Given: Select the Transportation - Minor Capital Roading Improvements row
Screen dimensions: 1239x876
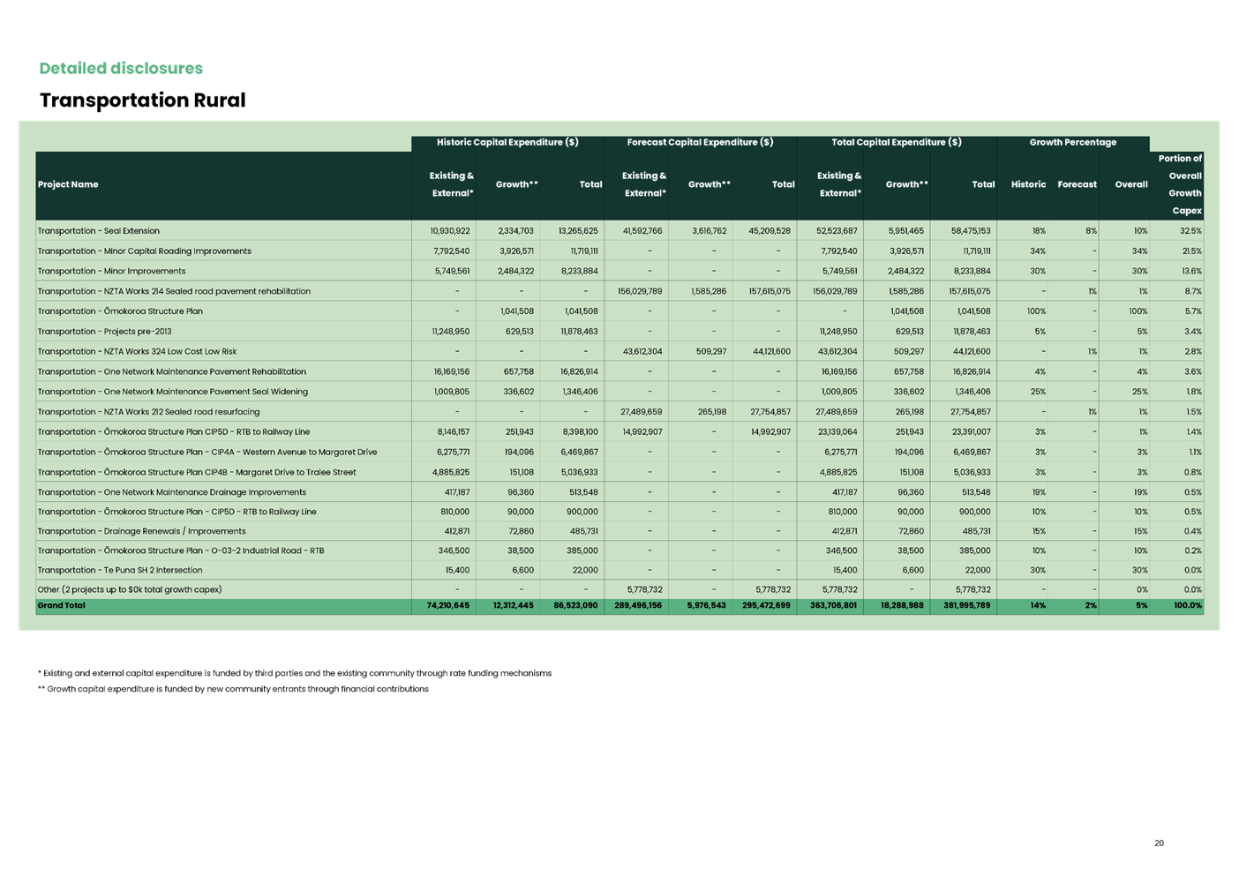Looking at the screenshot, I should click(144, 251).
